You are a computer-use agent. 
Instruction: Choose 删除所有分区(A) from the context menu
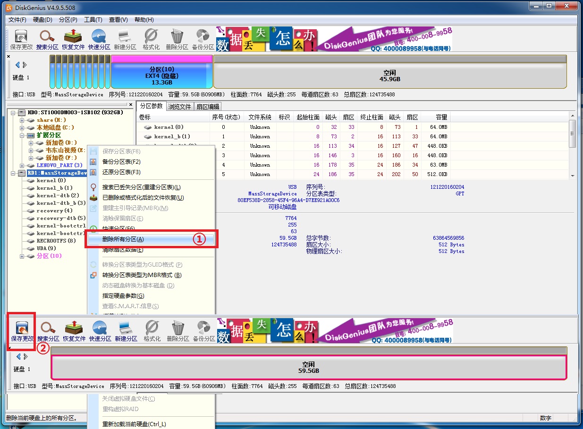[x=123, y=239]
